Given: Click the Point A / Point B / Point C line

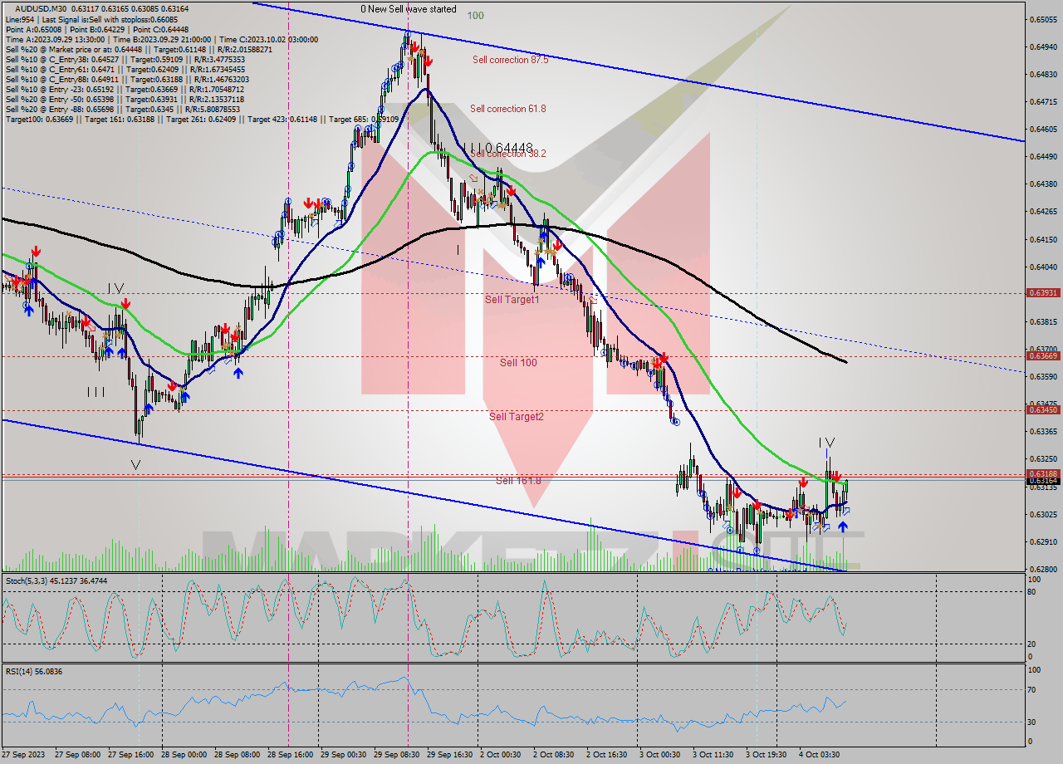Looking at the screenshot, I should click(x=97, y=29).
